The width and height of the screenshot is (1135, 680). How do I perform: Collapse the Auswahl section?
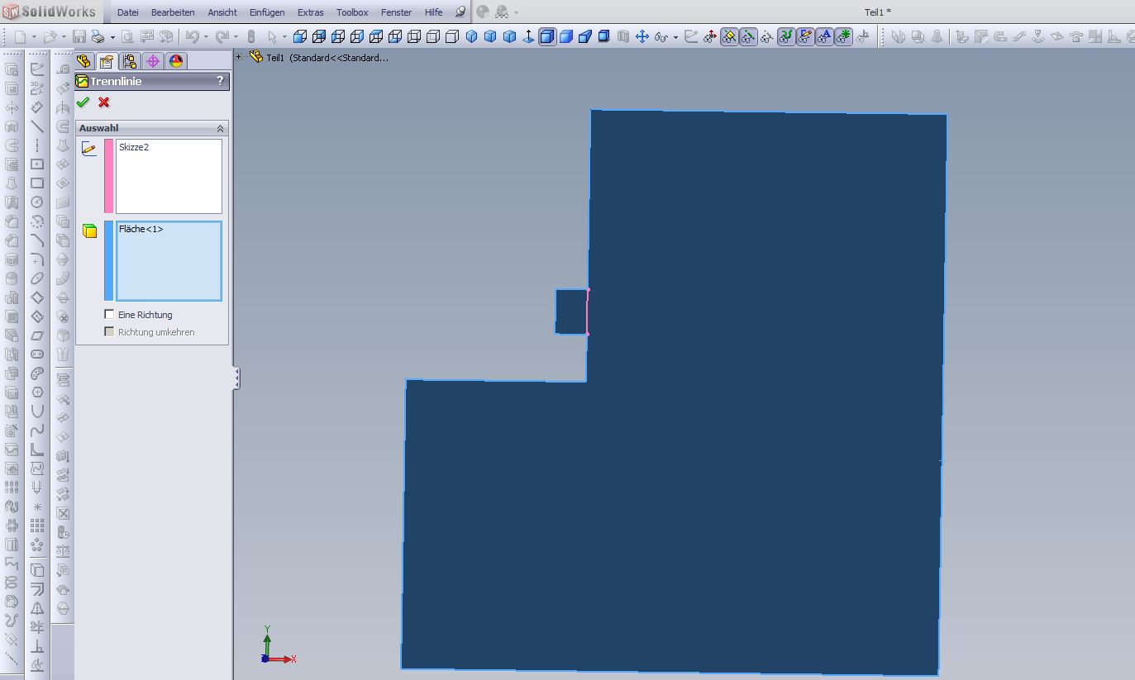[220, 128]
